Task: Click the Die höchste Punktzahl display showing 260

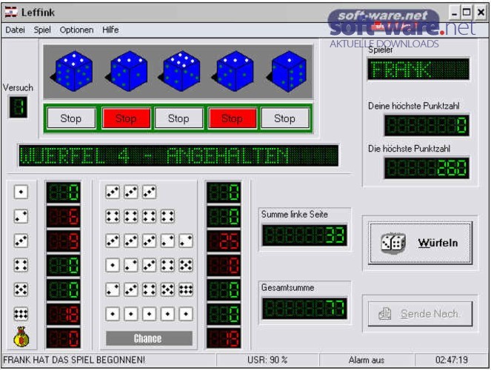Action: (x=427, y=168)
